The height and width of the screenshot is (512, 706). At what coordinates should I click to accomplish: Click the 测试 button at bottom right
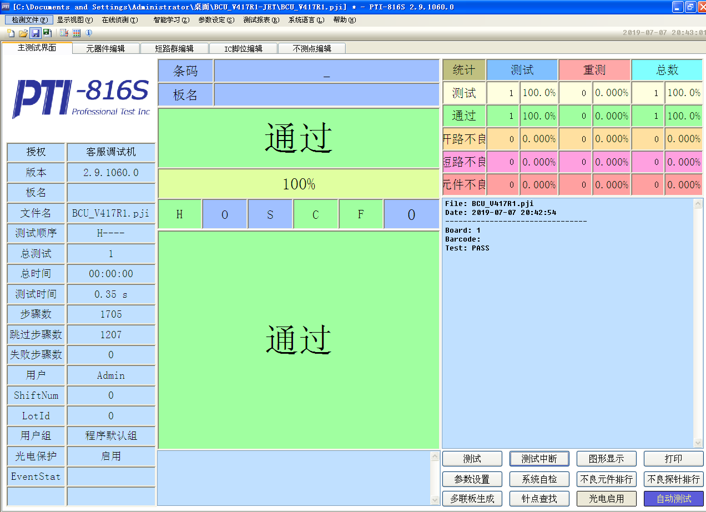(x=472, y=459)
